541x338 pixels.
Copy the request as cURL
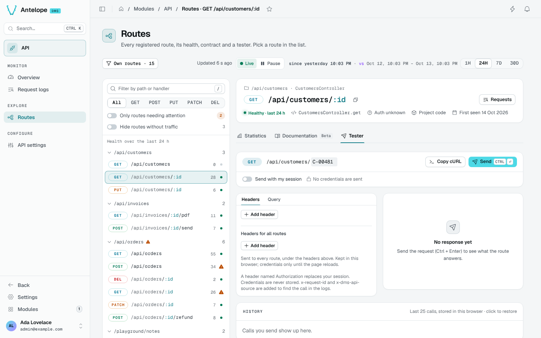445,162
